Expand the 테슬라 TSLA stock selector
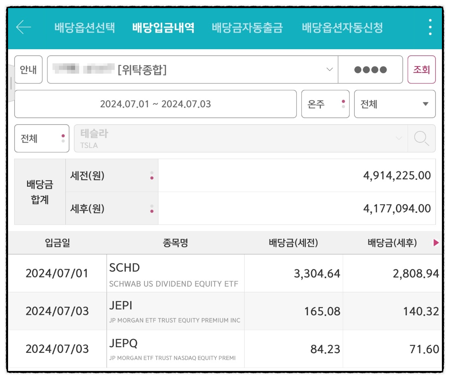450x379 pixels. [x=241, y=138]
